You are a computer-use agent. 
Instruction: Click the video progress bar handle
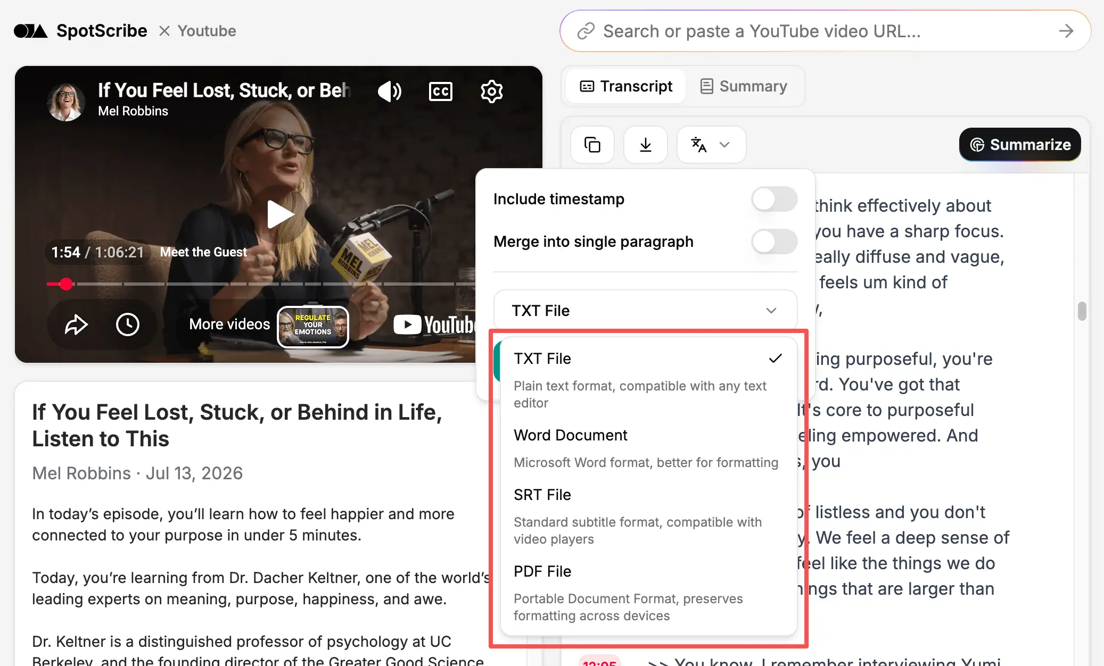(x=66, y=284)
